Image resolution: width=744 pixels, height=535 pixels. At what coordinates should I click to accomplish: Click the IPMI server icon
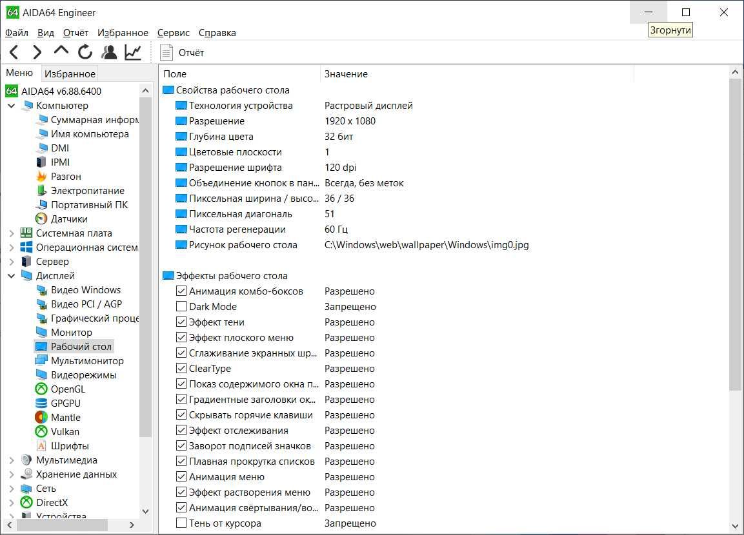pyautogui.click(x=42, y=162)
